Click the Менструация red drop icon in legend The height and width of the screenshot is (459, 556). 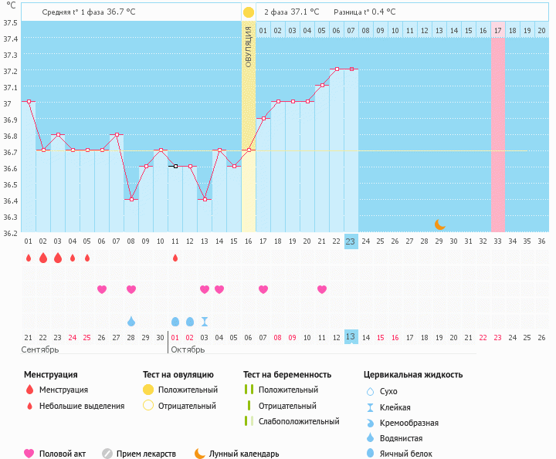(x=29, y=390)
